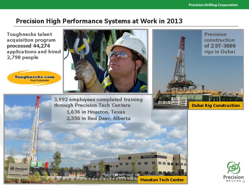Click the 'Houston Tech Center' yellow label
The image size is (249, 186).
pos(162,180)
